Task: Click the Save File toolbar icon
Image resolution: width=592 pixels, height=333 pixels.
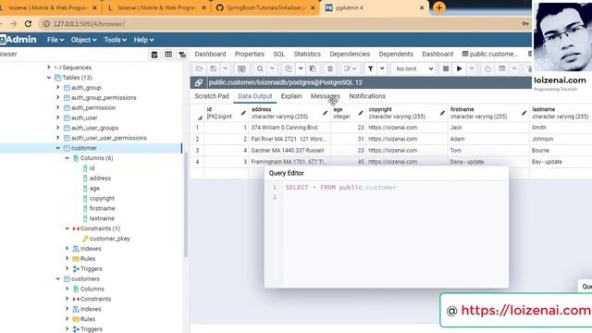Action: point(214,68)
